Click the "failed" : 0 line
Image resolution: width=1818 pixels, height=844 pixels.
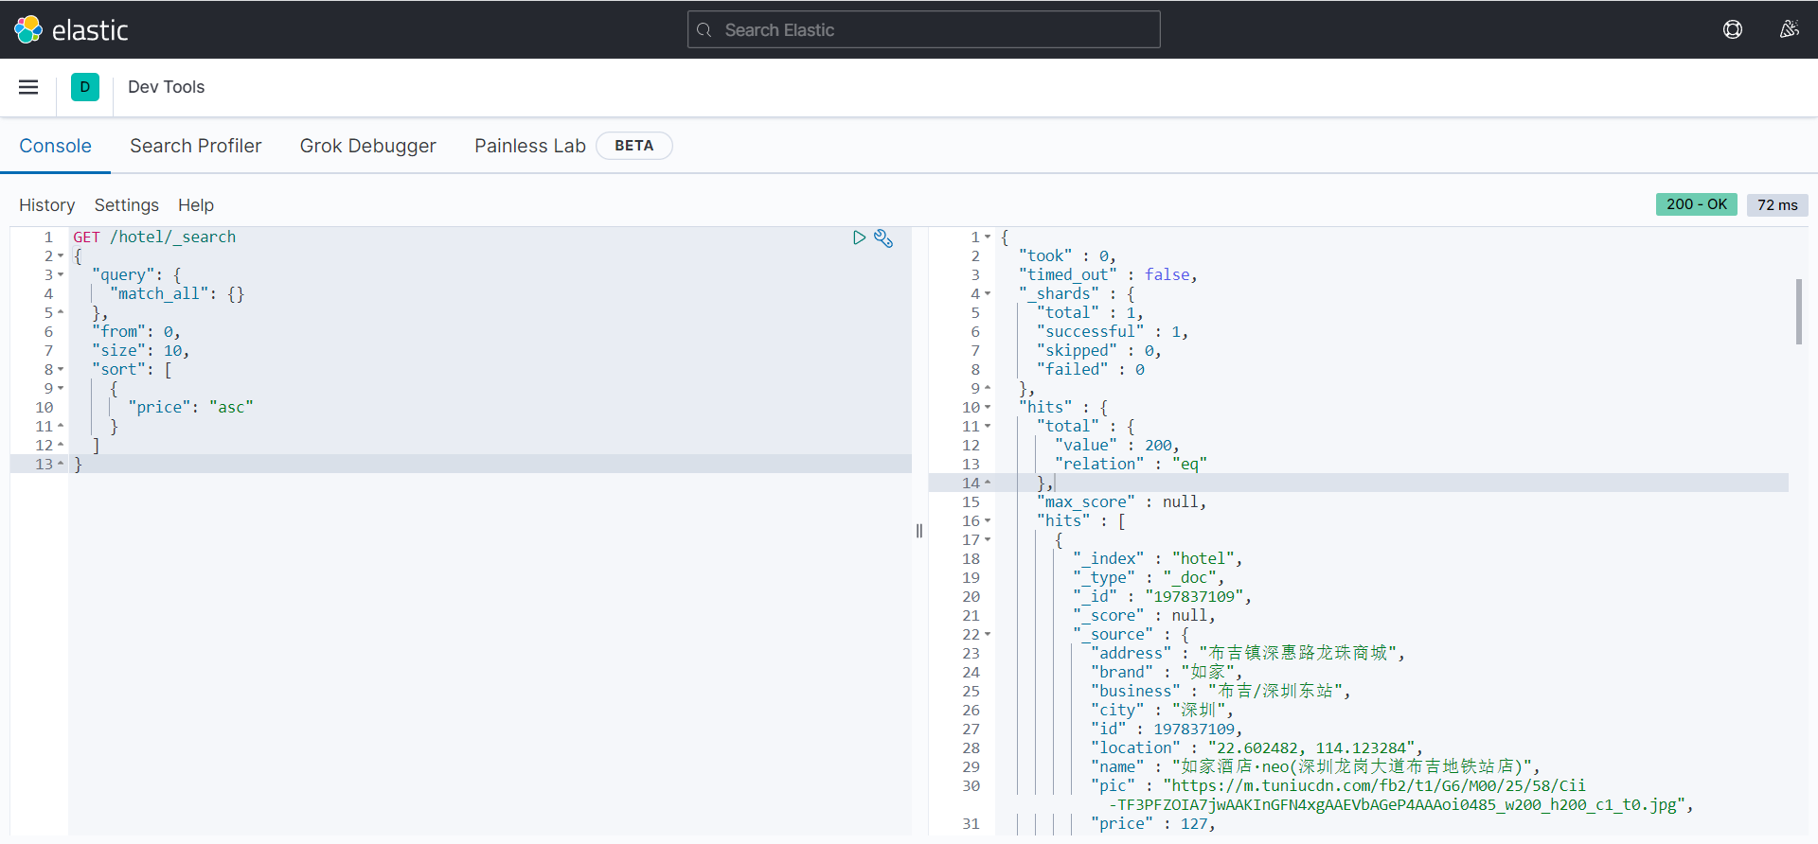pyautogui.click(x=1090, y=369)
